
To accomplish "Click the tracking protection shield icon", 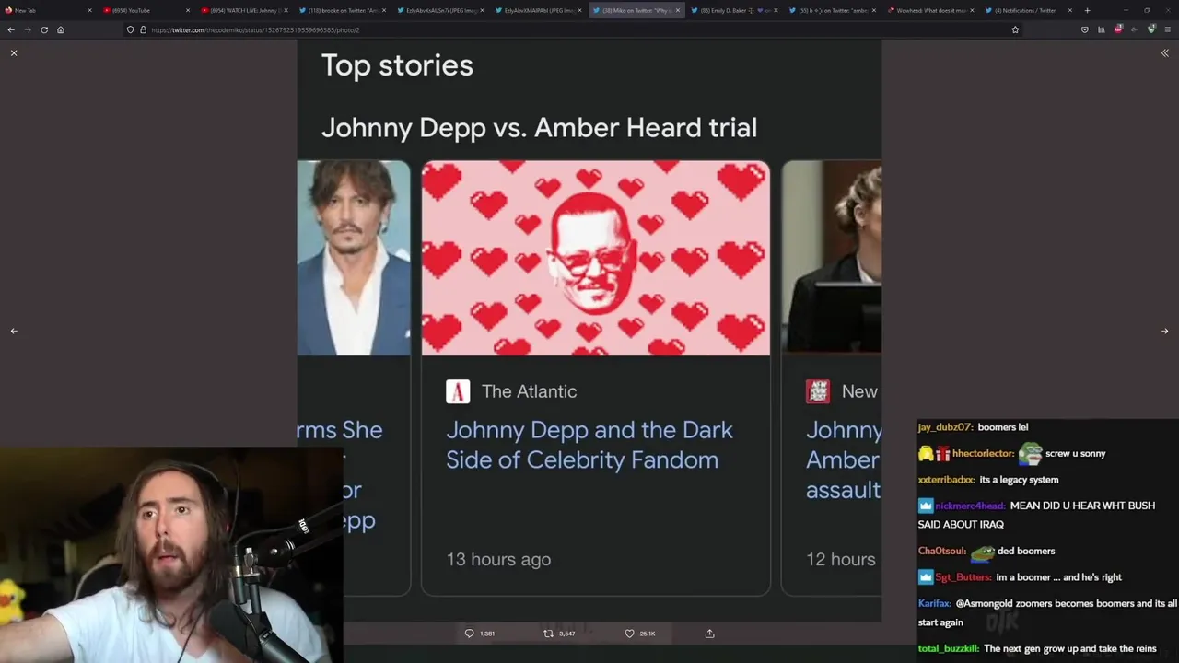I will (x=130, y=29).
